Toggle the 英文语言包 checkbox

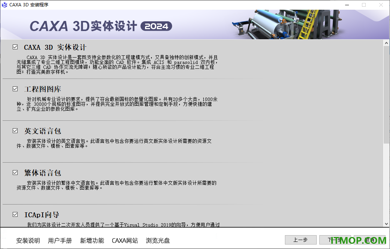coord(15,130)
